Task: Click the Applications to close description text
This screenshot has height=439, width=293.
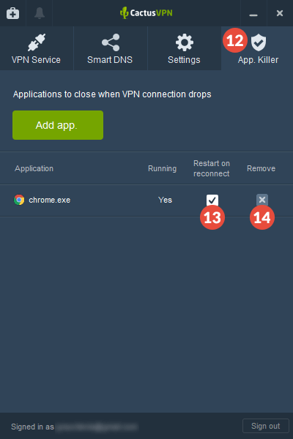Action: 112,94
